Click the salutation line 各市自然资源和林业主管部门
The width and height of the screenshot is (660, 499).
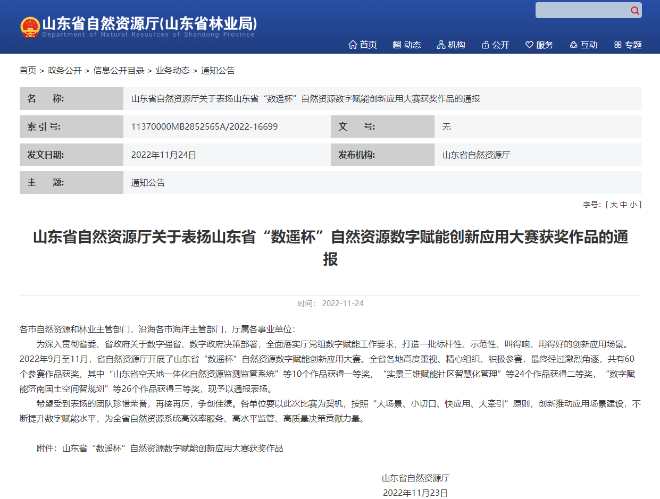[x=156, y=329]
